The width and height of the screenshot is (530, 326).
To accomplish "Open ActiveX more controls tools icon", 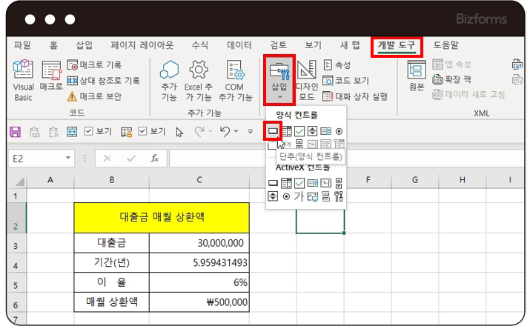I will [x=339, y=196].
